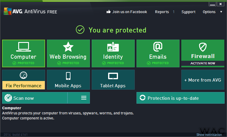Expand the Options dropdown arrow

pos(221,12)
